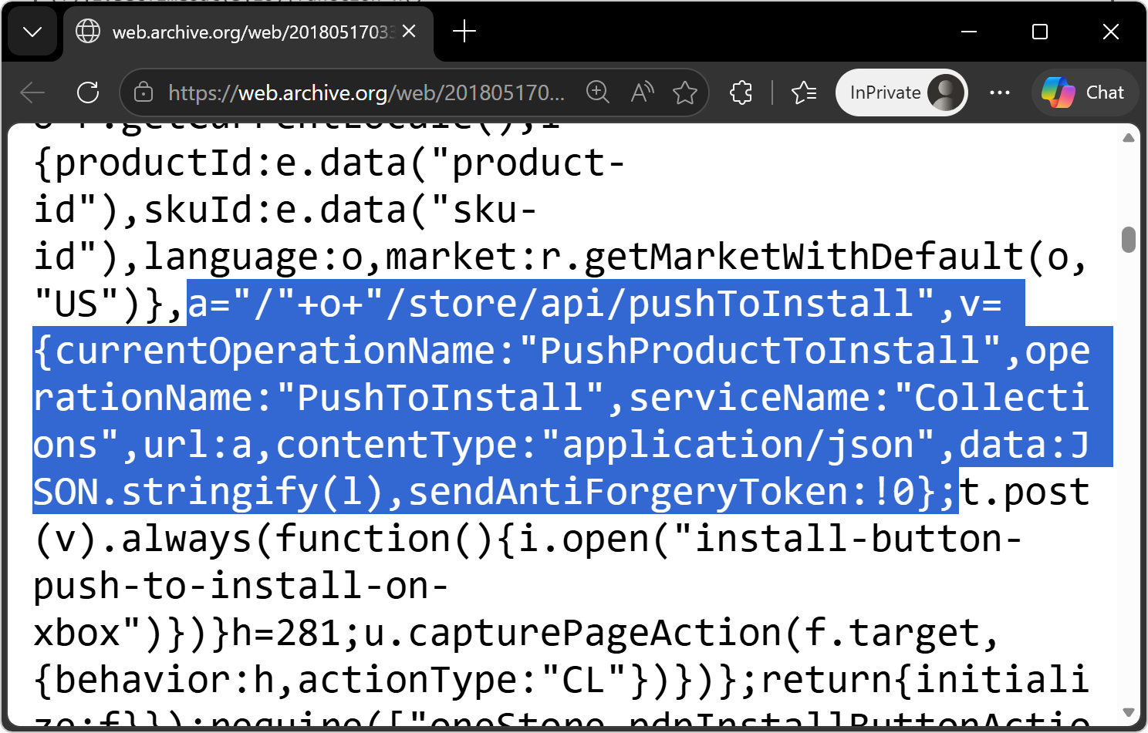Viewport: 1148px width, 733px height.
Task: Open the tab actions dropdown arrow
Action: (x=32, y=32)
